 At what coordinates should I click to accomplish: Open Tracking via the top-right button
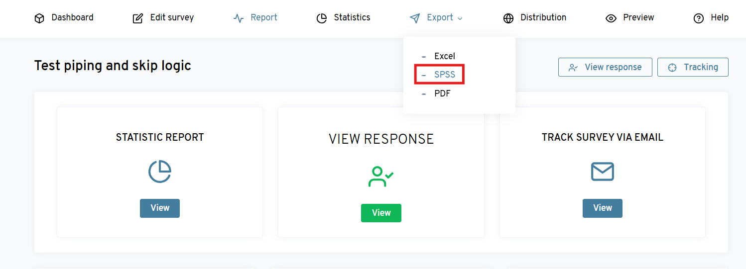point(693,67)
